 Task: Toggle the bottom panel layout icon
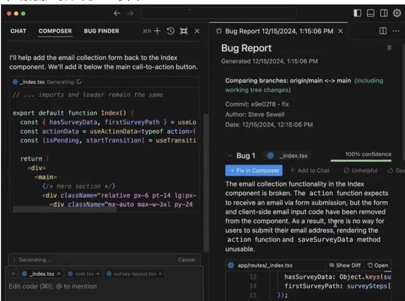click(x=370, y=13)
